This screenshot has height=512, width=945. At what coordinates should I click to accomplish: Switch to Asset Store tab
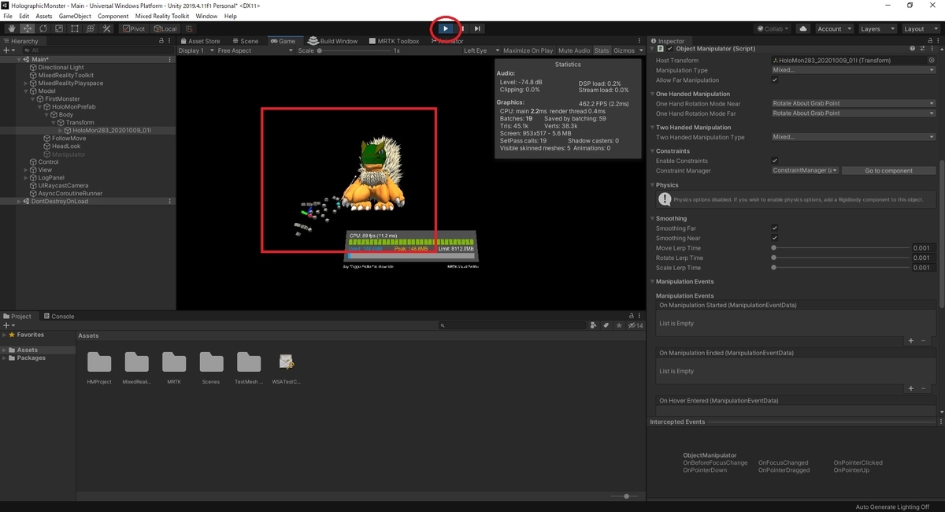(x=200, y=41)
